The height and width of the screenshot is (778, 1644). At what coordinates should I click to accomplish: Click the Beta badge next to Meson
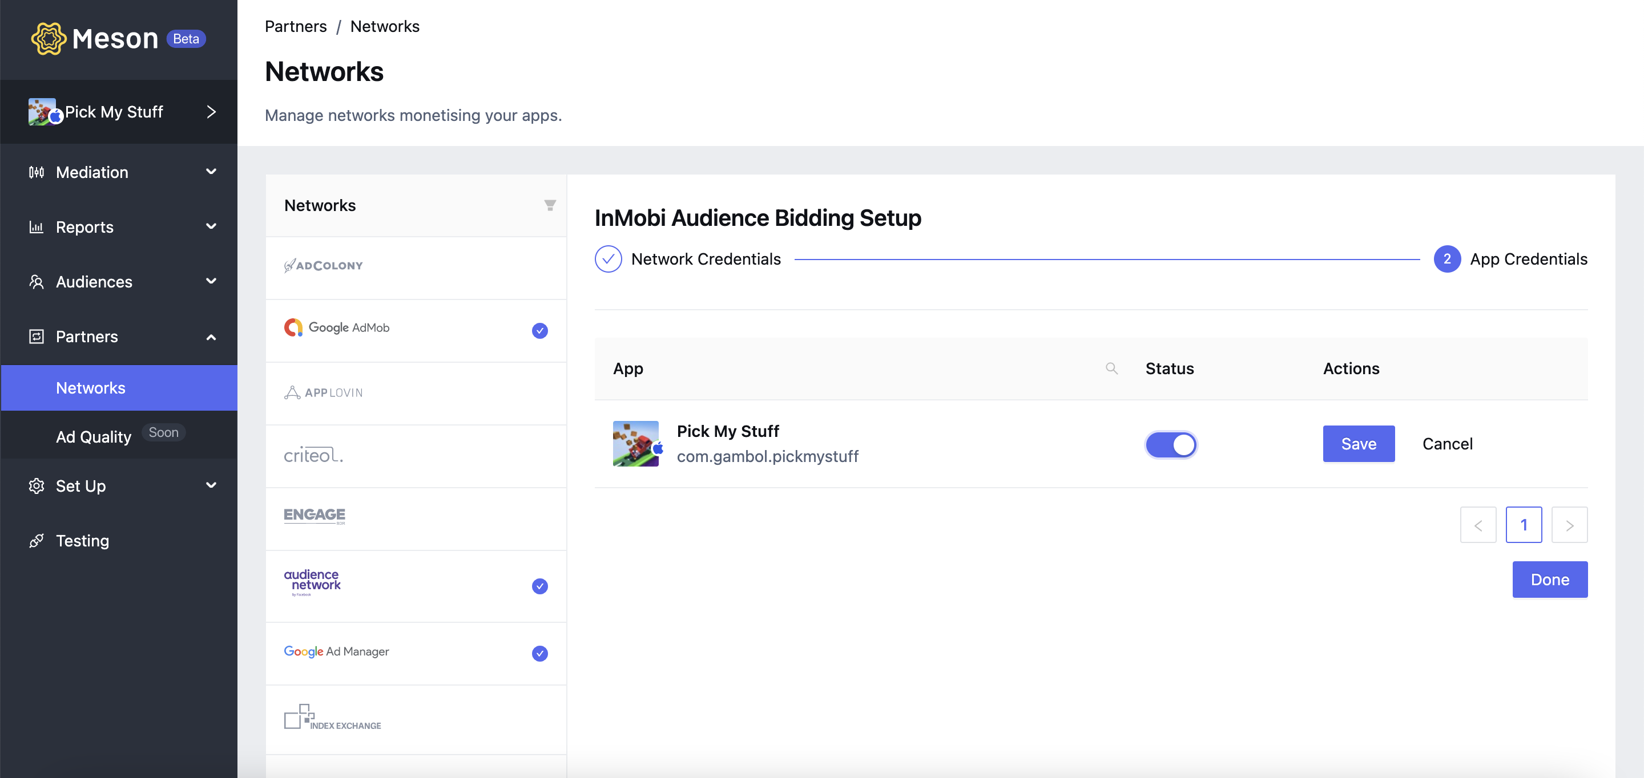(x=186, y=39)
